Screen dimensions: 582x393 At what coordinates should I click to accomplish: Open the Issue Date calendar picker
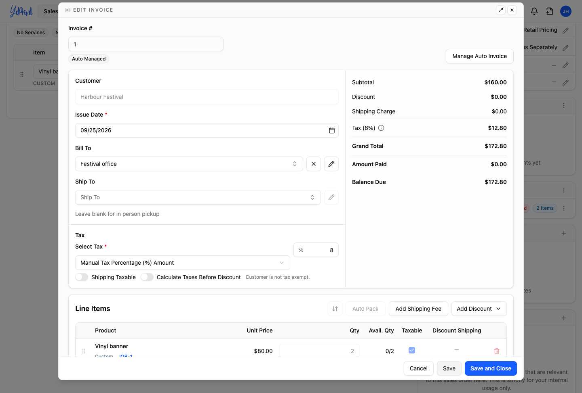pyautogui.click(x=331, y=130)
